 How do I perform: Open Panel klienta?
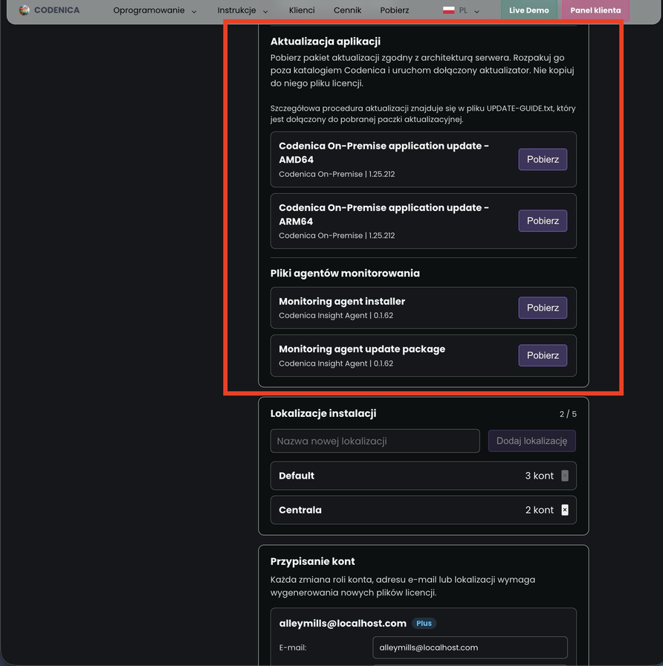(595, 10)
